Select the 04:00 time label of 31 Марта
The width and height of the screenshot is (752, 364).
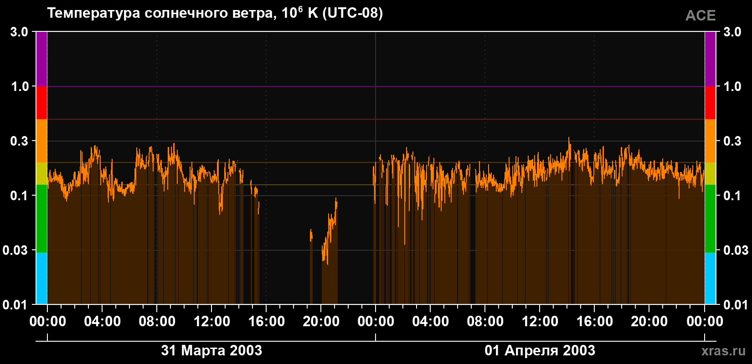[102, 322]
